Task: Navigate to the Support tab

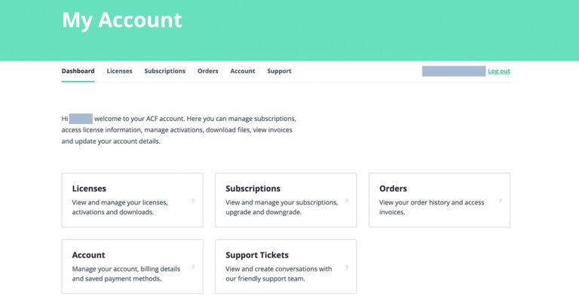Action: pyautogui.click(x=279, y=71)
